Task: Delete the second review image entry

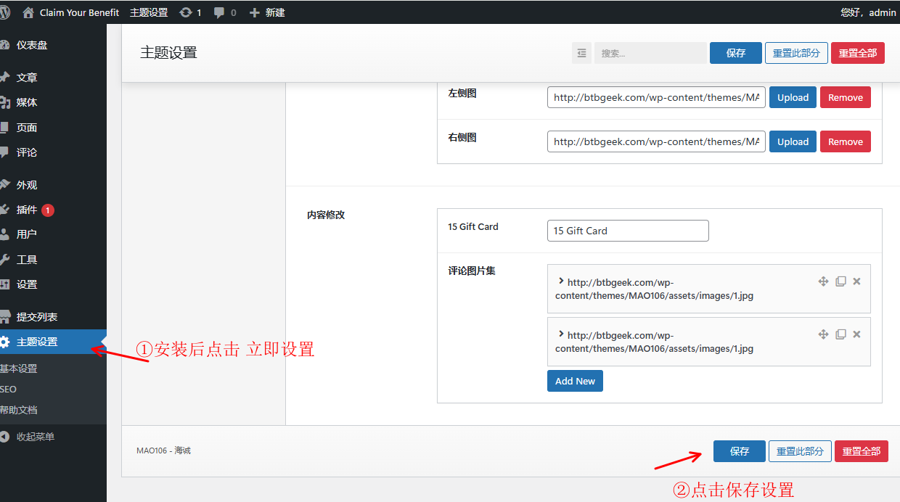Action: (x=856, y=334)
